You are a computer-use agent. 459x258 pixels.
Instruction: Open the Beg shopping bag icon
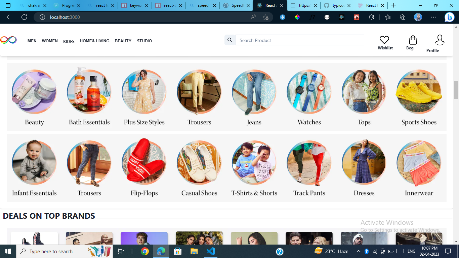[413, 40]
